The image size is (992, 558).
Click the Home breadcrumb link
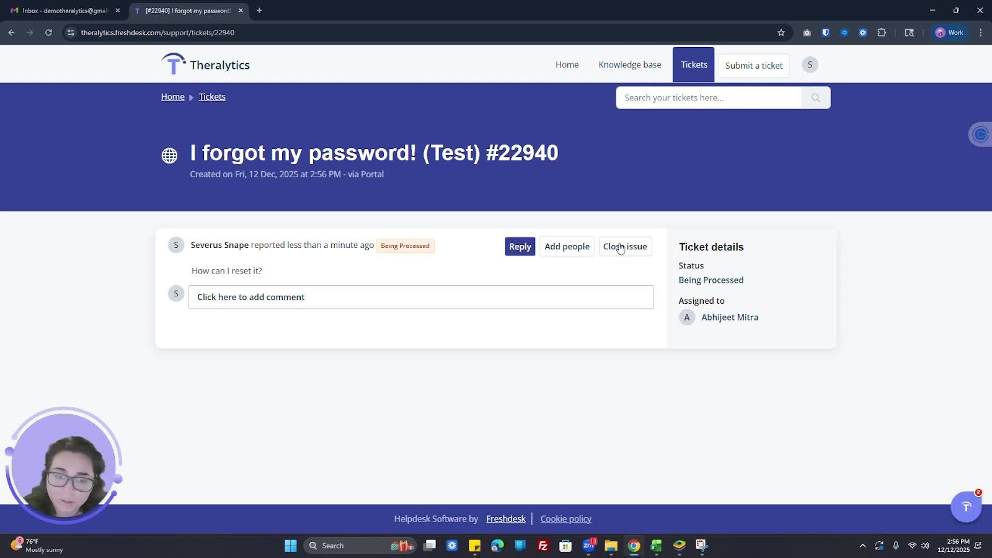172,97
